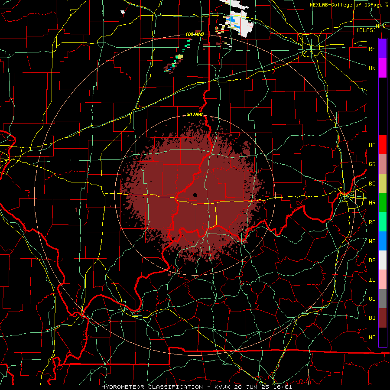Click the olive-yellow BD color swatch

pos(383,184)
